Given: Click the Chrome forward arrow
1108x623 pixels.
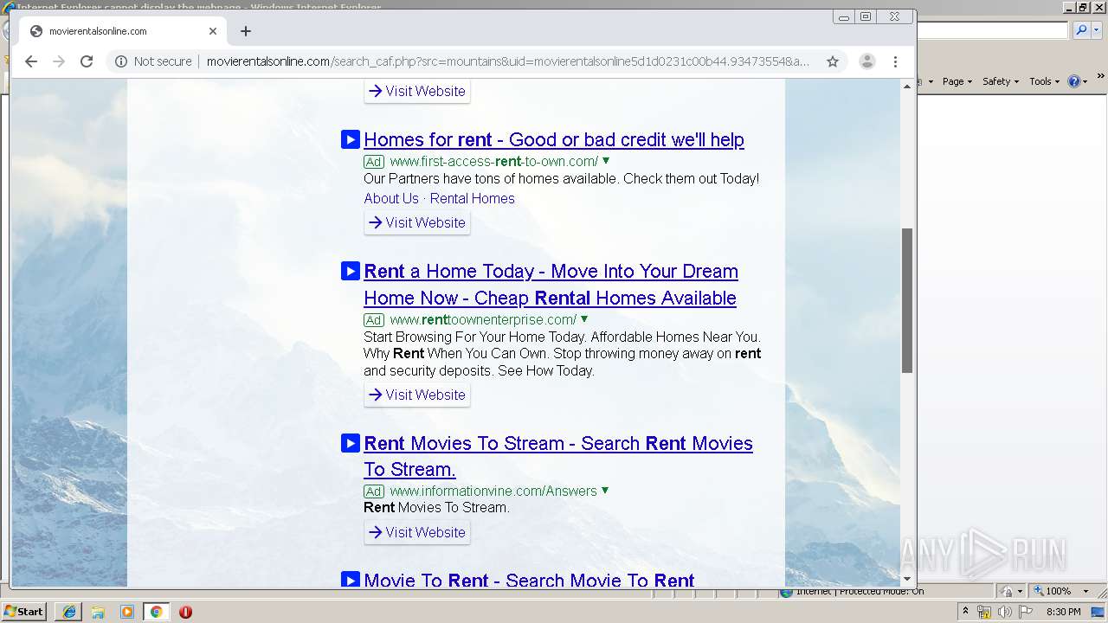Looking at the screenshot, I should pos(59,61).
